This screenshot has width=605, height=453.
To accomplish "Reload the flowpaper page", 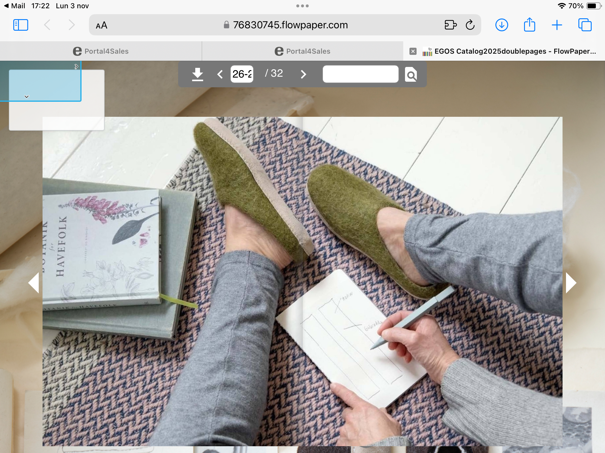I will click(470, 25).
